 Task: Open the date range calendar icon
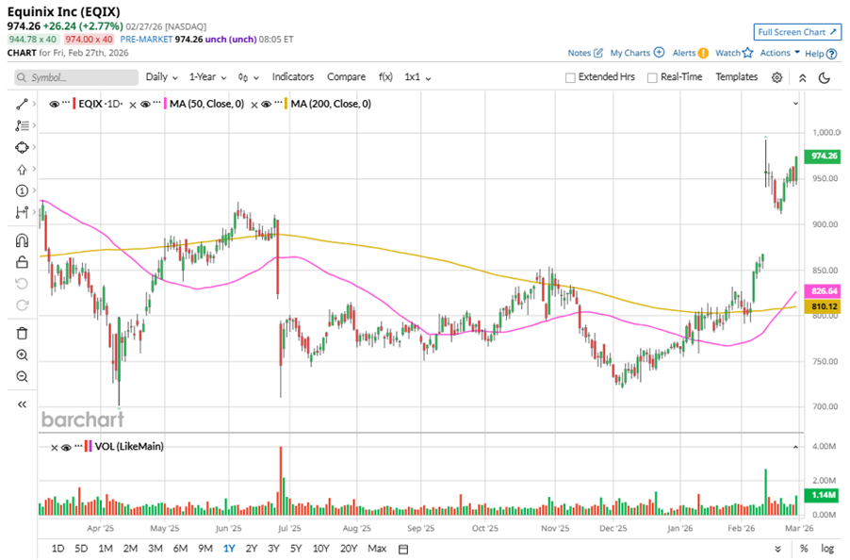403,549
